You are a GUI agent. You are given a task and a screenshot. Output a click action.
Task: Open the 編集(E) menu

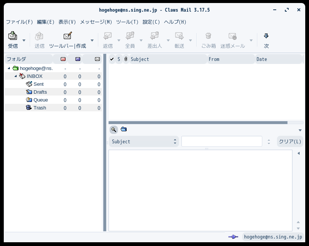coord(46,22)
